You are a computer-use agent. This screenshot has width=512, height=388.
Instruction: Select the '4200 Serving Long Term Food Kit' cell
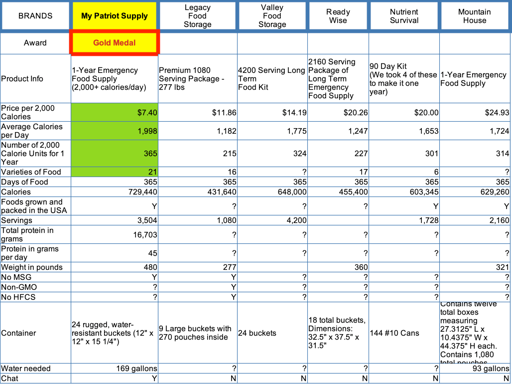click(272, 79)
